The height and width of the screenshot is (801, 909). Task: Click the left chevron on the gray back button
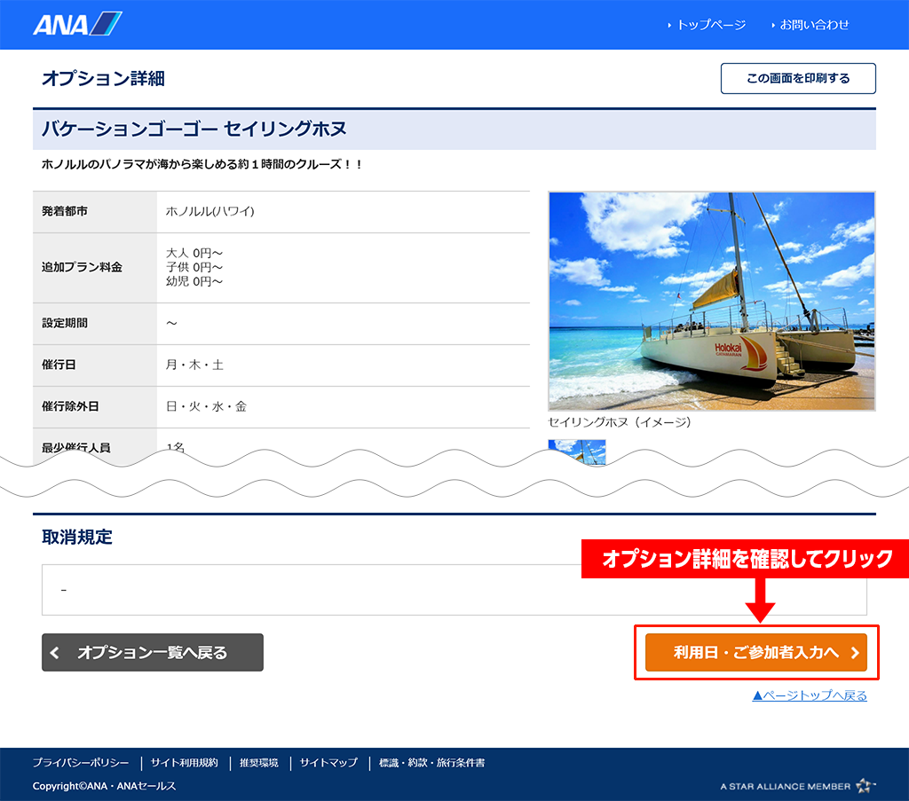click(x=55, y=653)
